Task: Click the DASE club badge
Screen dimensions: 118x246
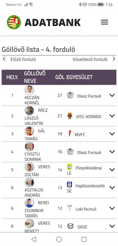Action: [x=70, y=226]
